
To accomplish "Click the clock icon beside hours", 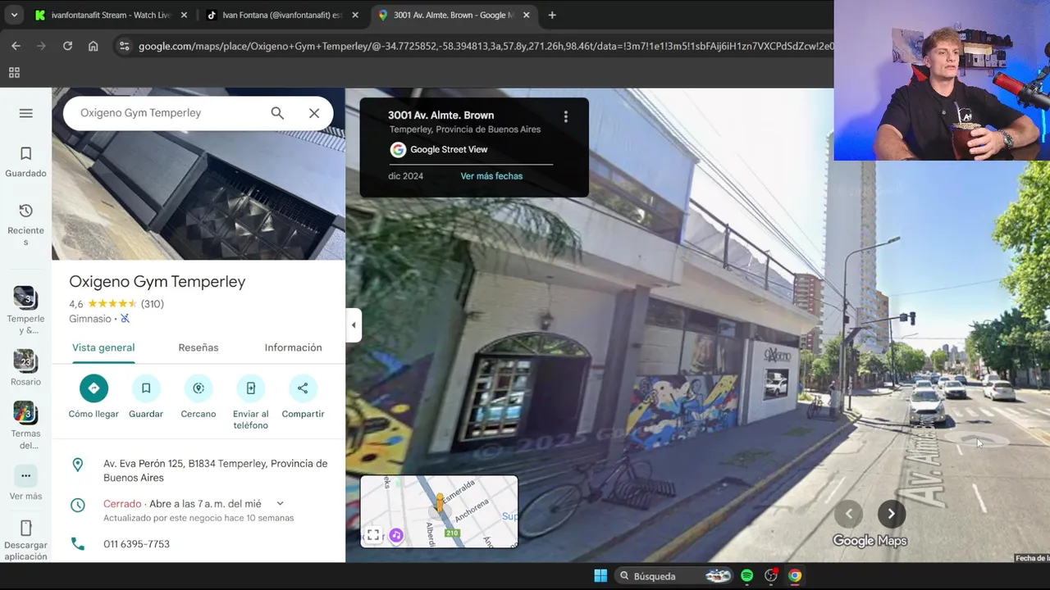I will tap(78, 505).
